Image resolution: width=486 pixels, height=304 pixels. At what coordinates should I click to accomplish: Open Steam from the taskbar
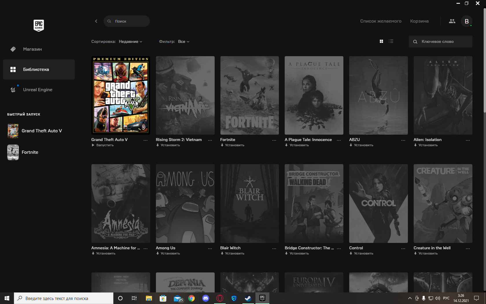coord(248,298)
